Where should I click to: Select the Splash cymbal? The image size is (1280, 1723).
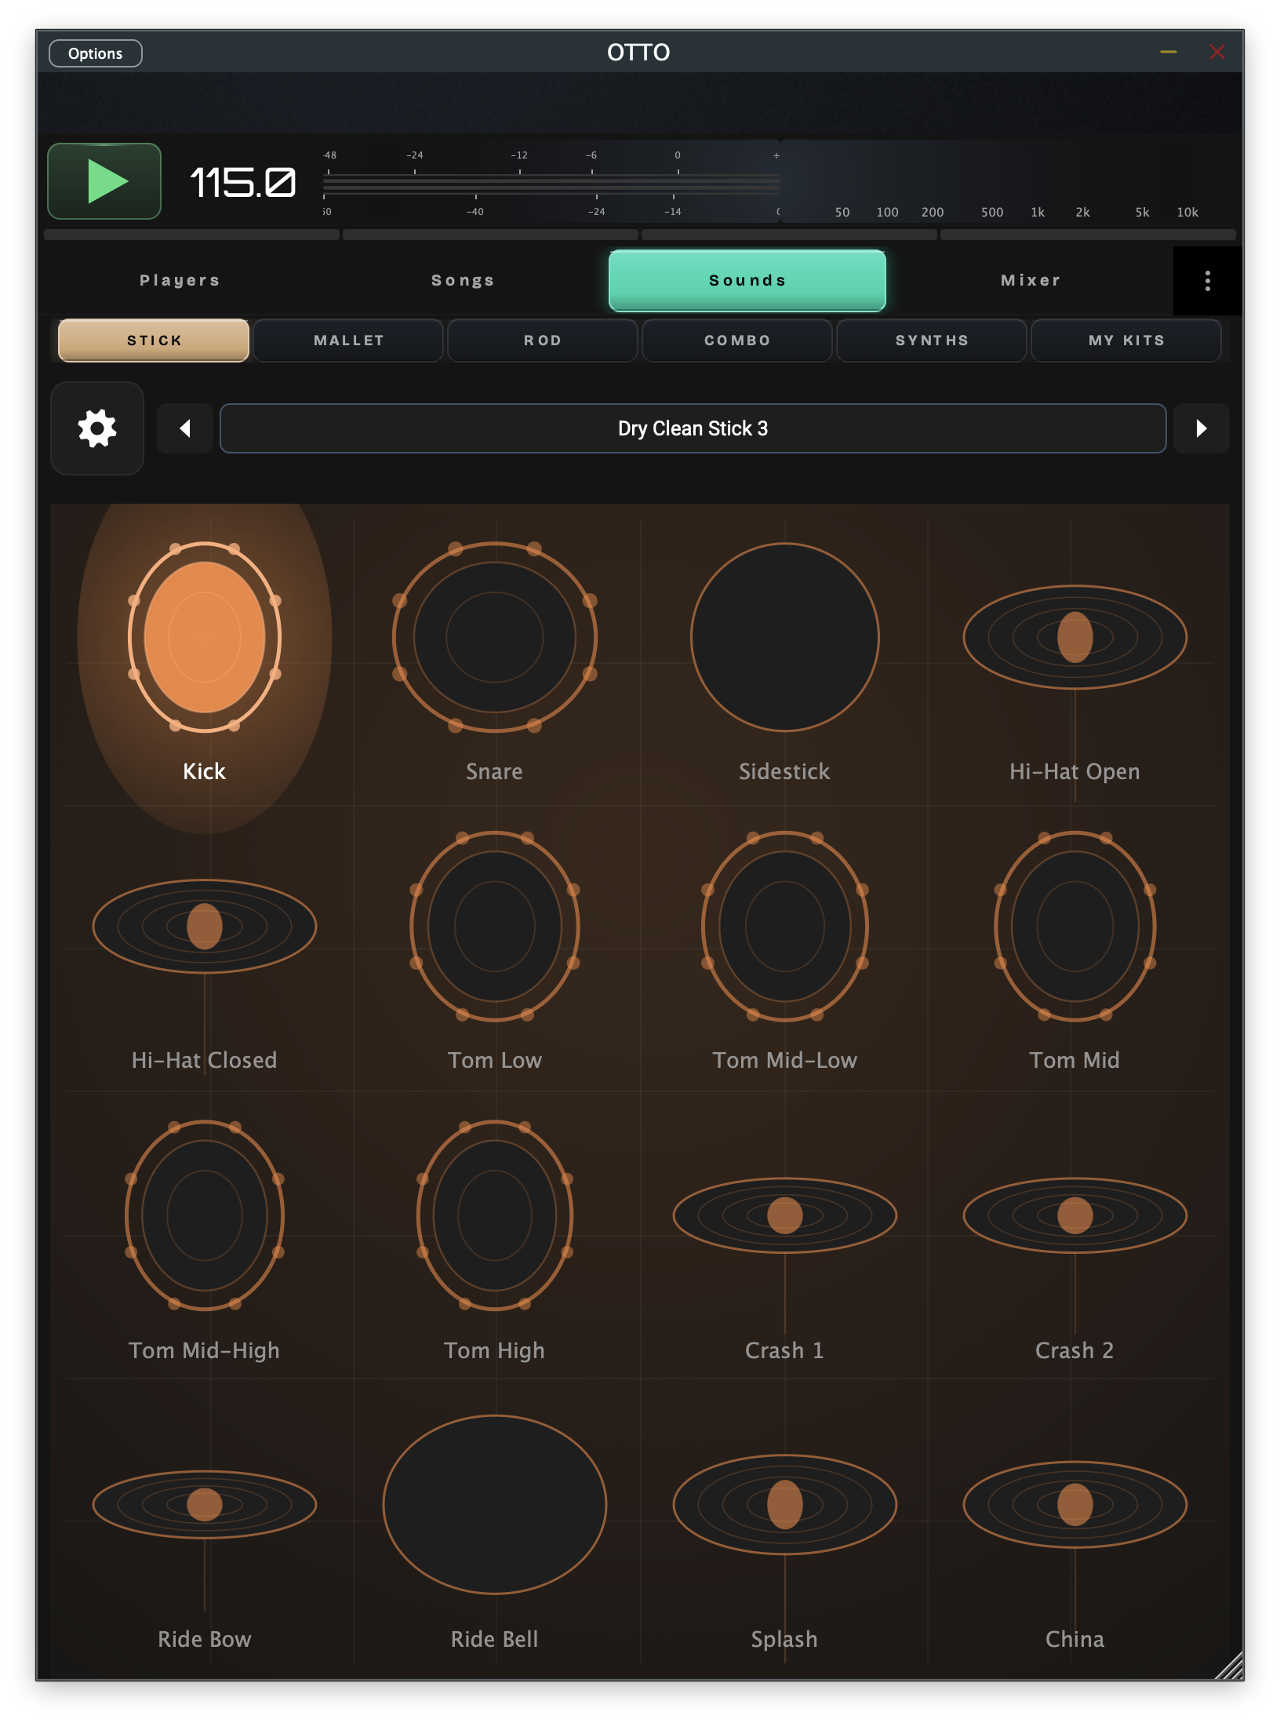784,1504
